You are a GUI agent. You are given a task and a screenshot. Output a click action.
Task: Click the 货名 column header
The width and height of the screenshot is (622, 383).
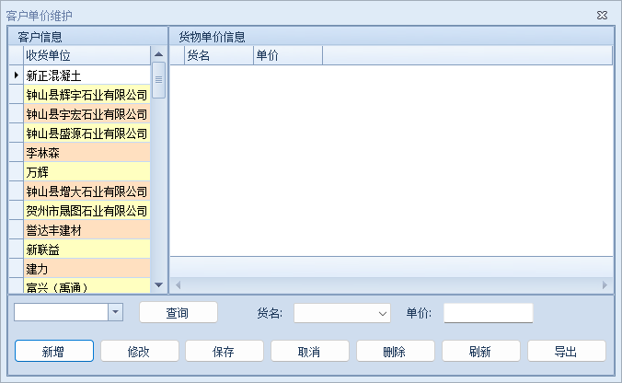click(218, 55)
